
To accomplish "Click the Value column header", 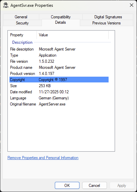I will 72,35.
